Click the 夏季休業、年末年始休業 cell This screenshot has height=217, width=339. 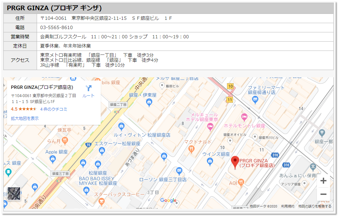tap(185, 46)
